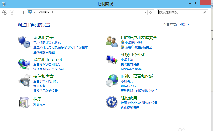Click 更改帐户类型 link

point(134,43)
